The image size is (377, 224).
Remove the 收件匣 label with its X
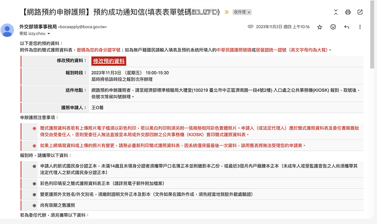coord(249,12)
